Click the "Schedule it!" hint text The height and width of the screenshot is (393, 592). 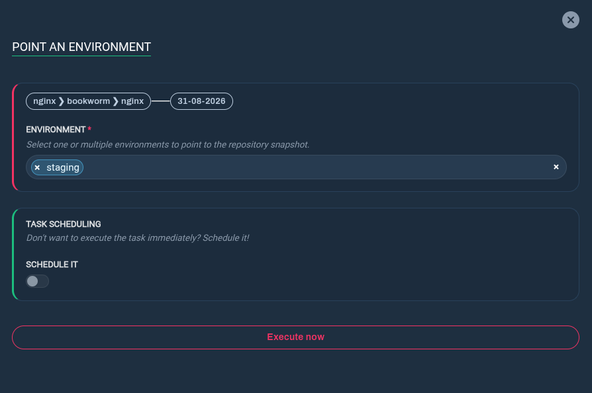pyautogui.click(x=226, y=238)
